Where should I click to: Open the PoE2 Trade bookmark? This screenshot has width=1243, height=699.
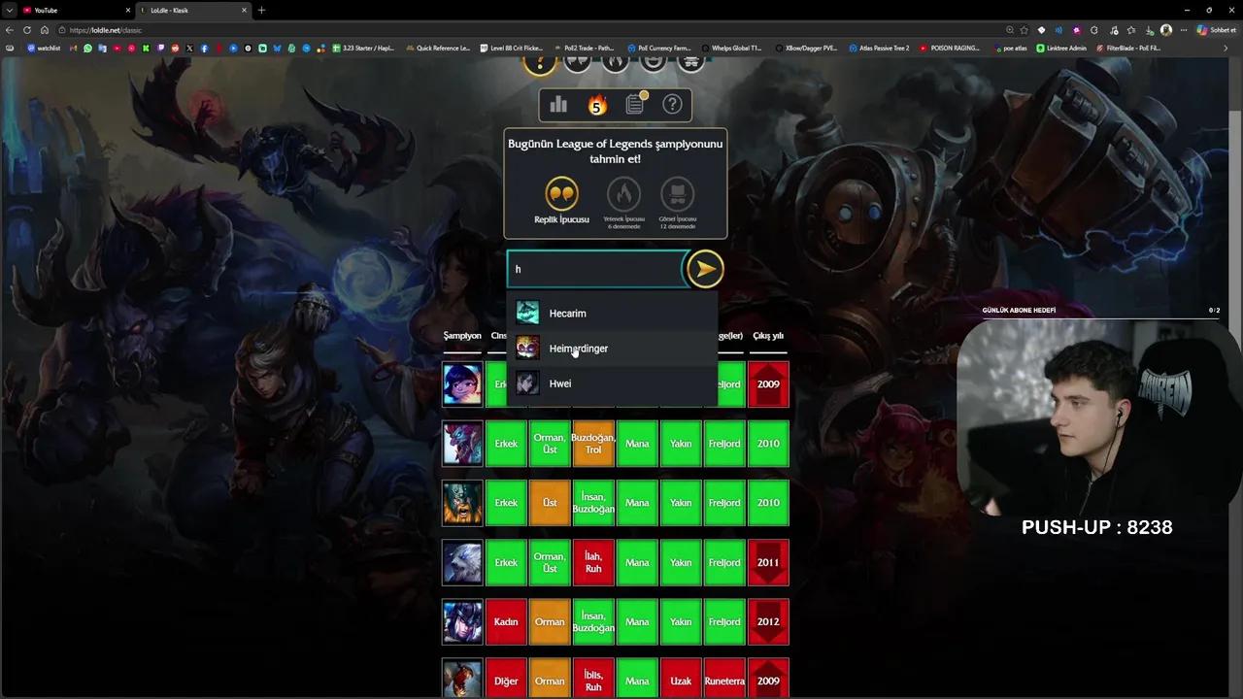[585, 48]
